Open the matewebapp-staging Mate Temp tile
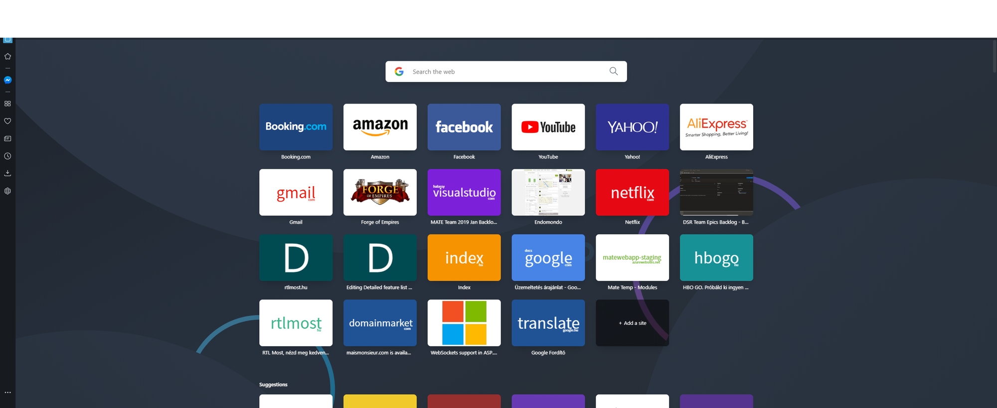Viewport: 997px width, 408px height. pos(632,258)
